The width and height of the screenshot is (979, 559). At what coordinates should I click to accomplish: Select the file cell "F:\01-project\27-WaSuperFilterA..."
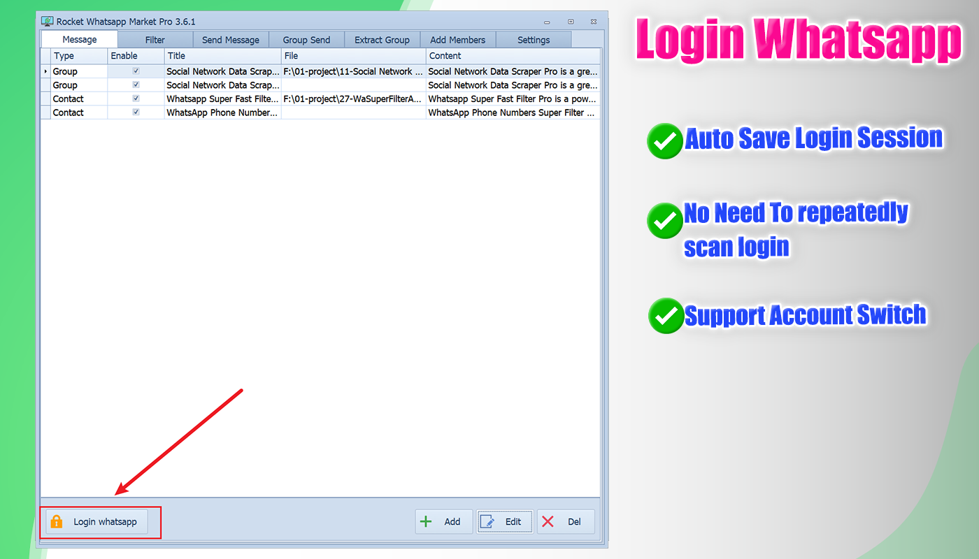click(353, 99)
